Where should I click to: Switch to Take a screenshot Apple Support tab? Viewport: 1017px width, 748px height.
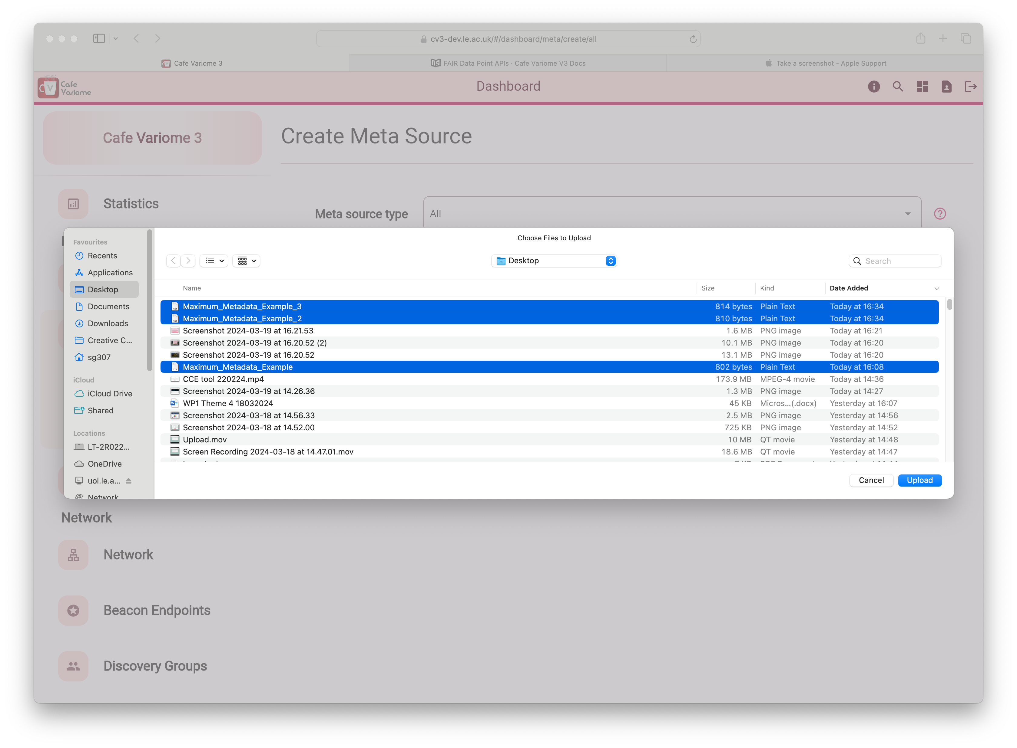click(825, 63)
